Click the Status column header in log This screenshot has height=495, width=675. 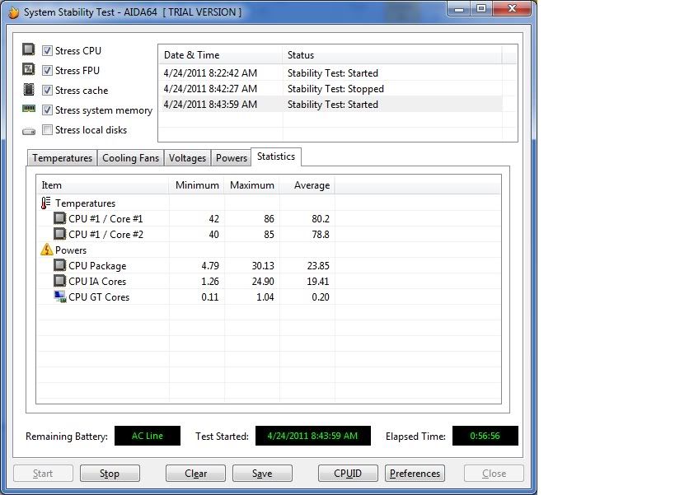pyautogui.click(x=392, y=55)
